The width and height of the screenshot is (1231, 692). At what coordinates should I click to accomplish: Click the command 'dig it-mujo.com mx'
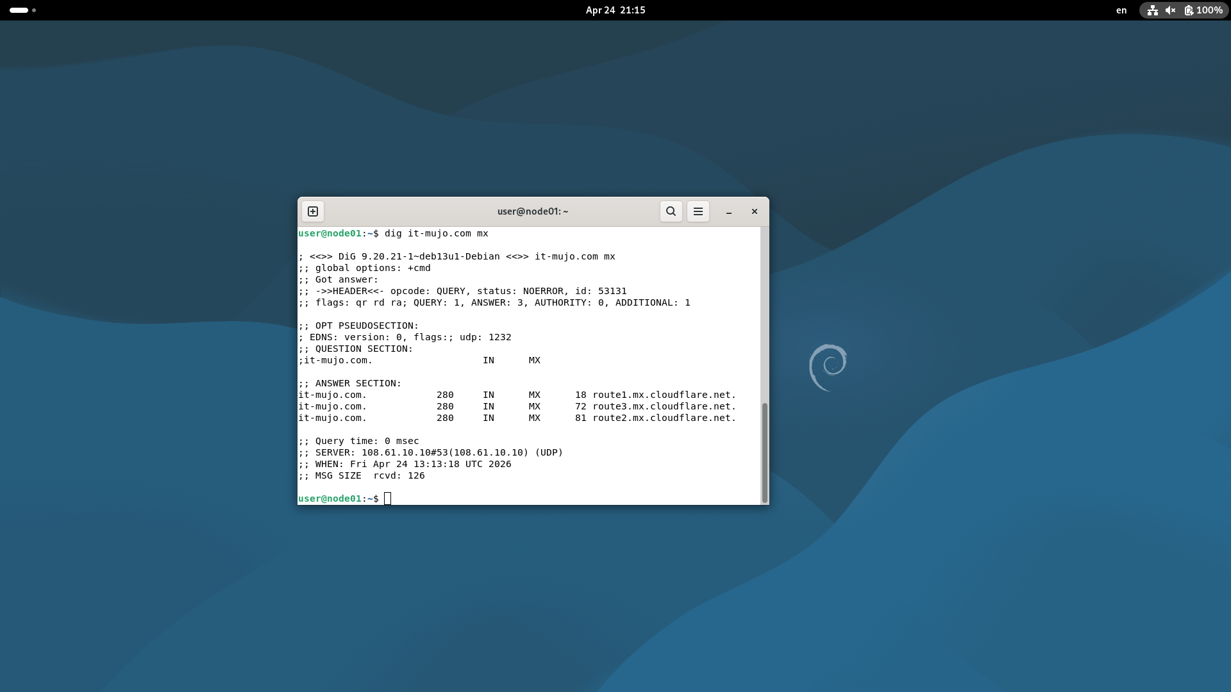(x=437, y=233)
